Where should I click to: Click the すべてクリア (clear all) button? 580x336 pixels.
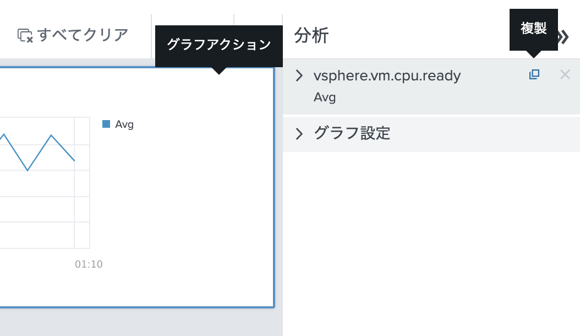[73, 35]
